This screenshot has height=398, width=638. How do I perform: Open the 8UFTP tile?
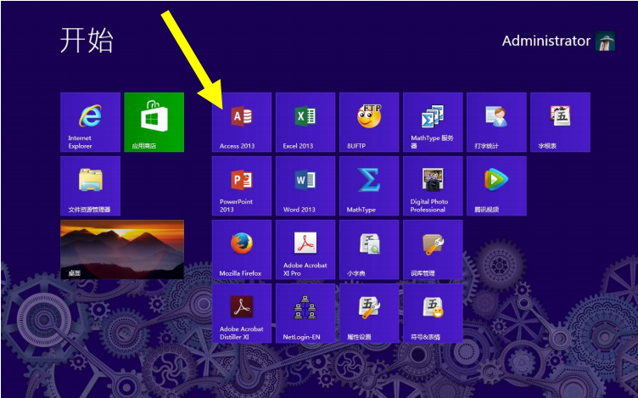pos(369,122)
